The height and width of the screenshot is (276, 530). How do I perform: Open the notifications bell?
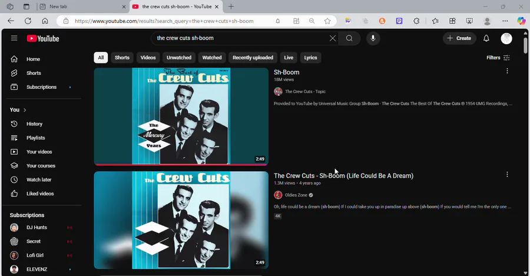(486, 38)
